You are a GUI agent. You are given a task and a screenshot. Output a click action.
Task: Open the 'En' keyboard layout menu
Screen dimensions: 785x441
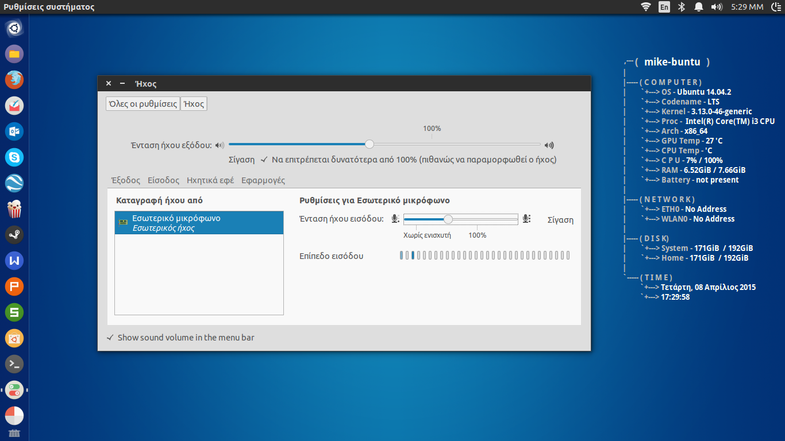click(x=664, y=7)
